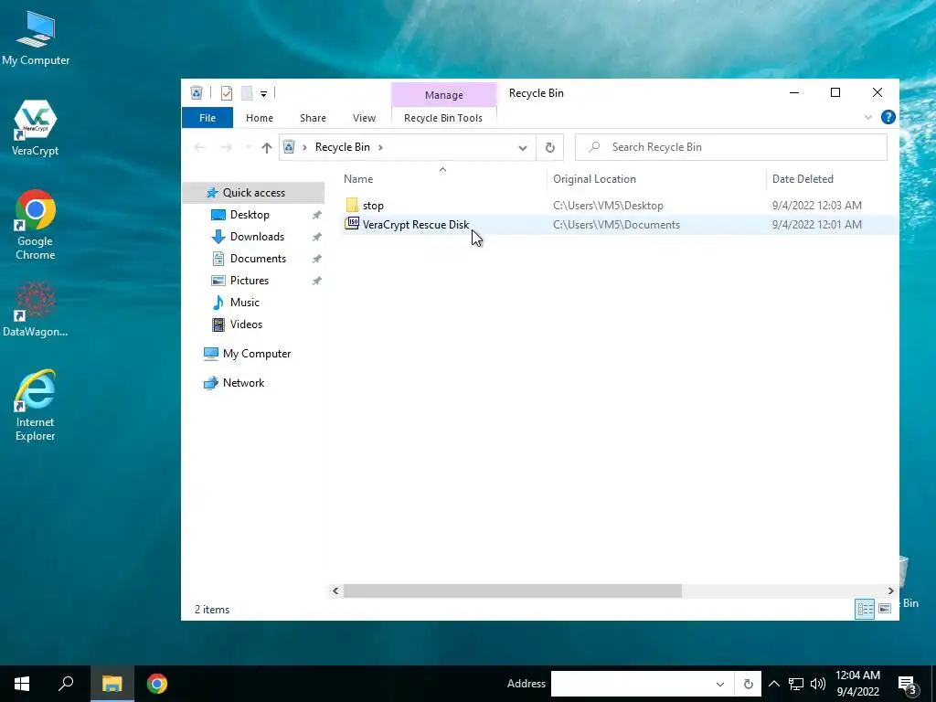Click the Recycle Bin icon in title bar
This screenshot has width=936, height=702.
(197, 92)
